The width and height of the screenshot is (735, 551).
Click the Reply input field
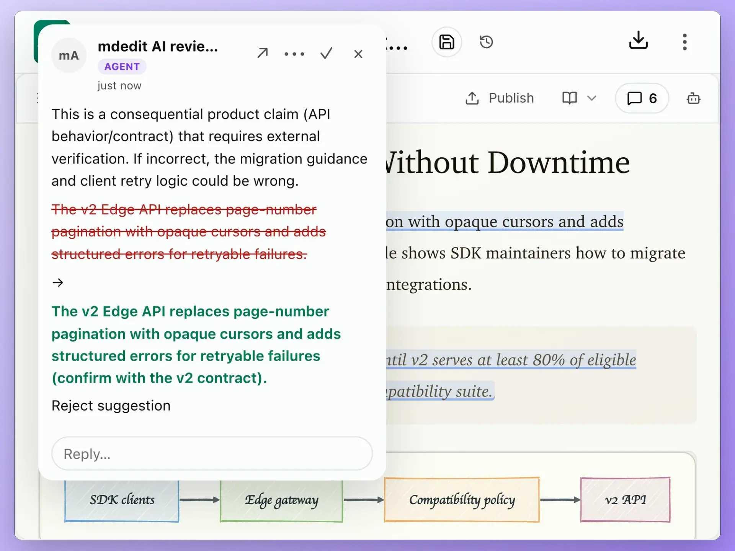click(x=212, y=454)
